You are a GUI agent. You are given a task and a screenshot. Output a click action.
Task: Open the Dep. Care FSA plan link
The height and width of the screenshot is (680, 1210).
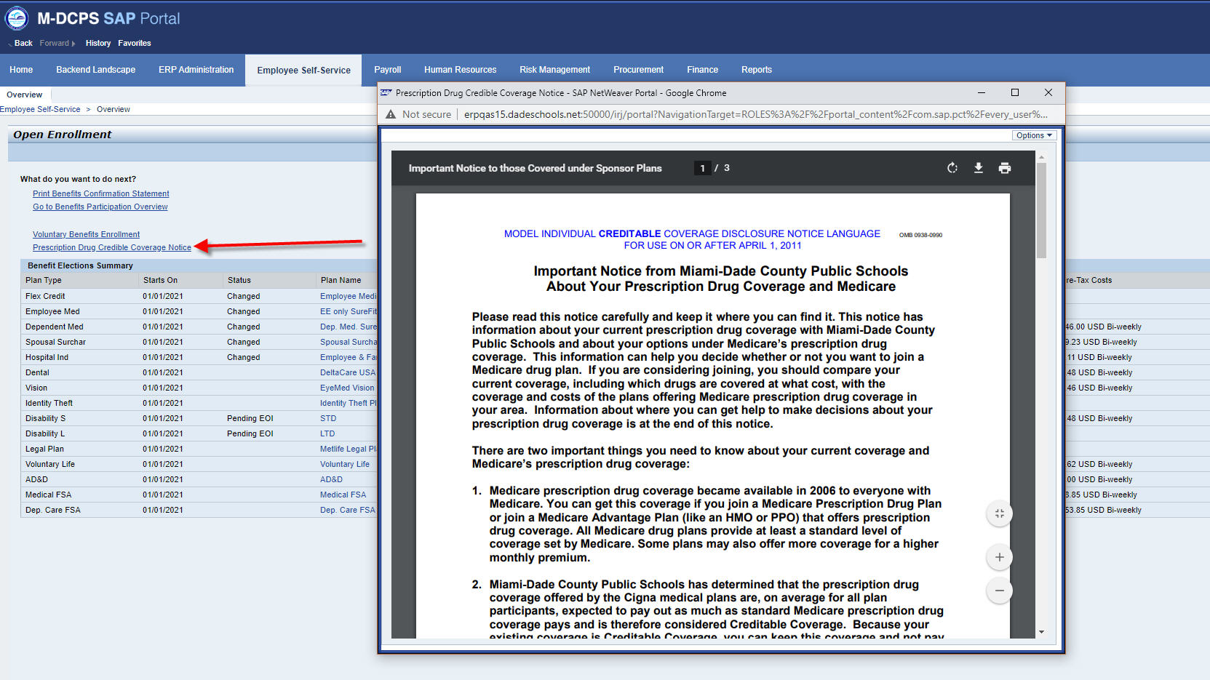pyautogui.click(x=348, y=510)
